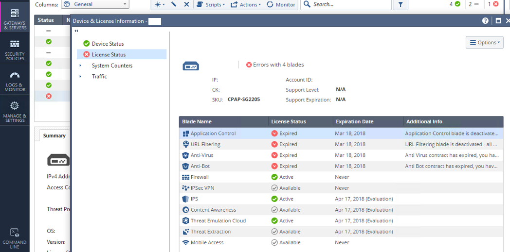Click the Content Awareness blade name
The width and height of the screenshot is (510, 252).
point(213,210)
